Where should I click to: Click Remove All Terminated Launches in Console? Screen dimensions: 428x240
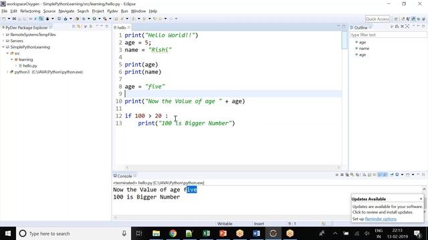point(347,175)
